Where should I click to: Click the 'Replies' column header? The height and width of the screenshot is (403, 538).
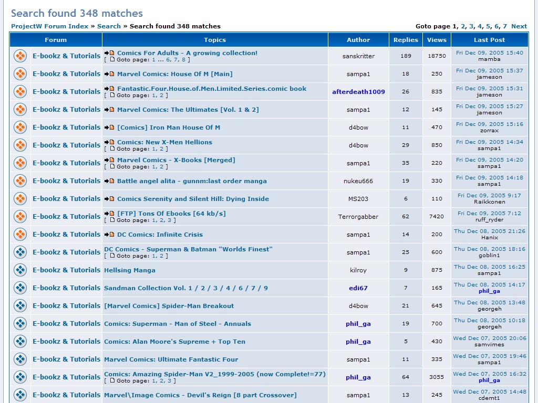point(406,40)
